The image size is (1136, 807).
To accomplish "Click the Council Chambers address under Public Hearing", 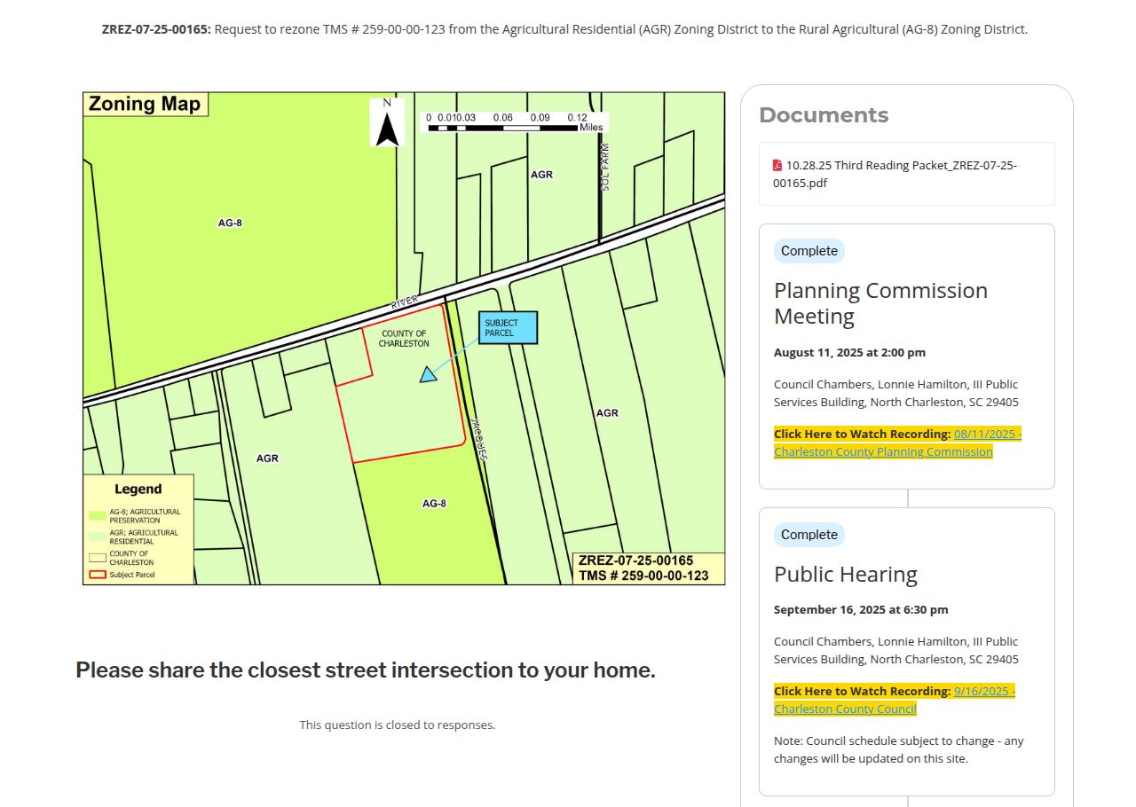I will (x=896, y=650).
